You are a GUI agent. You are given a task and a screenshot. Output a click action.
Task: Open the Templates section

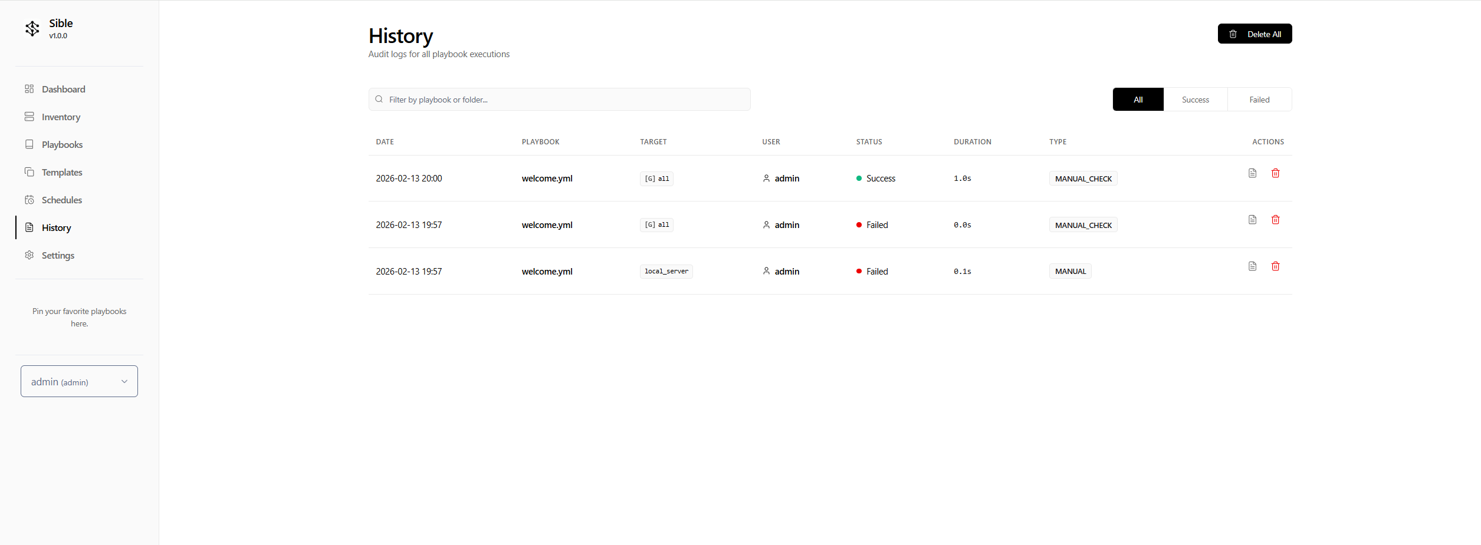61,173
